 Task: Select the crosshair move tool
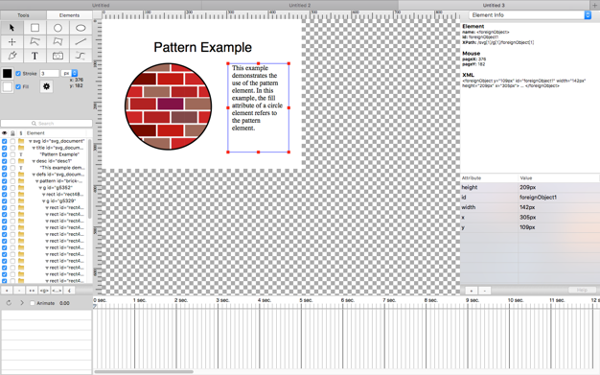(12, 42)
